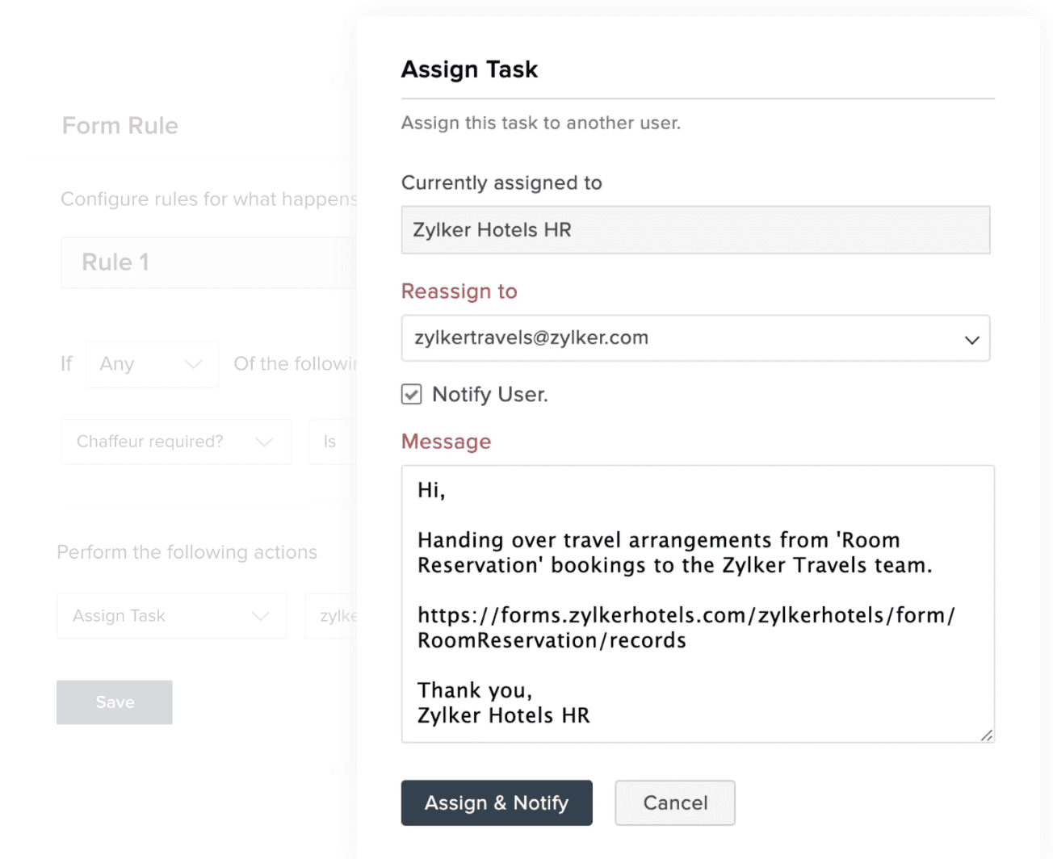Click the chevron on the Assign Task action dropdown
1053x859 pixels.
(260, 616)
